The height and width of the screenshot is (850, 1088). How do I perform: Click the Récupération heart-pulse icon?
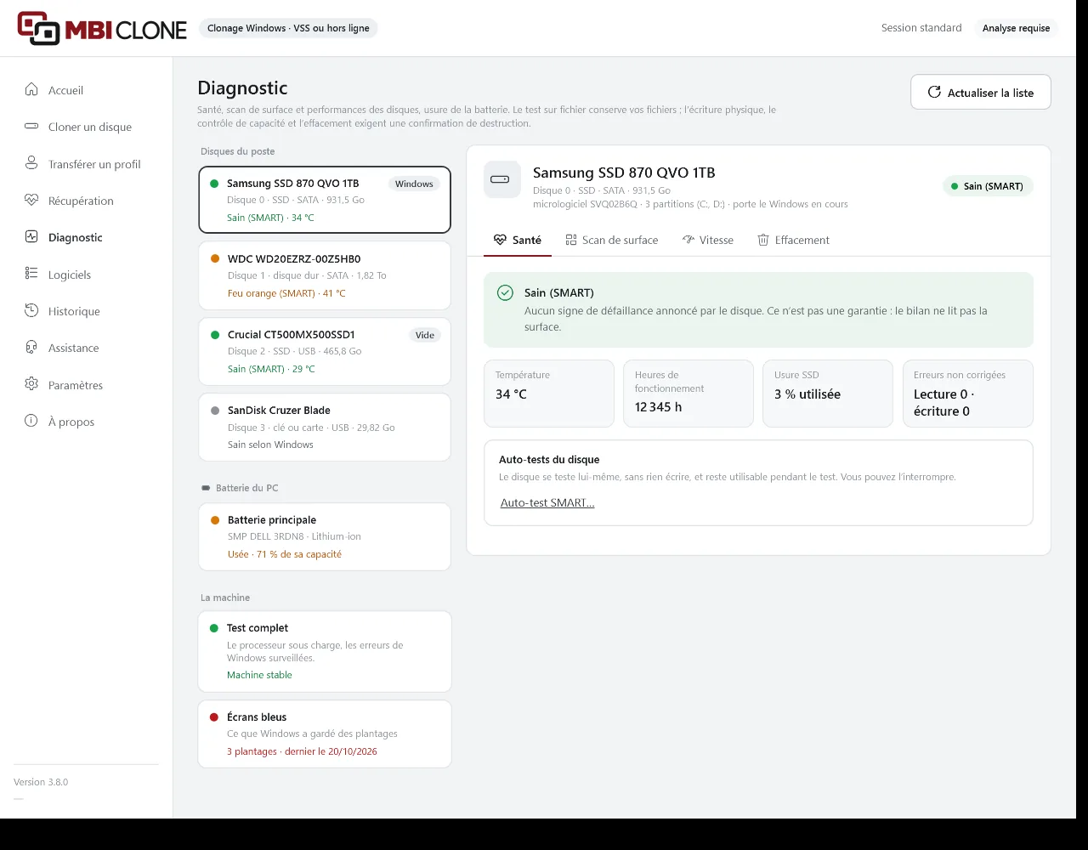coord(31,200)
